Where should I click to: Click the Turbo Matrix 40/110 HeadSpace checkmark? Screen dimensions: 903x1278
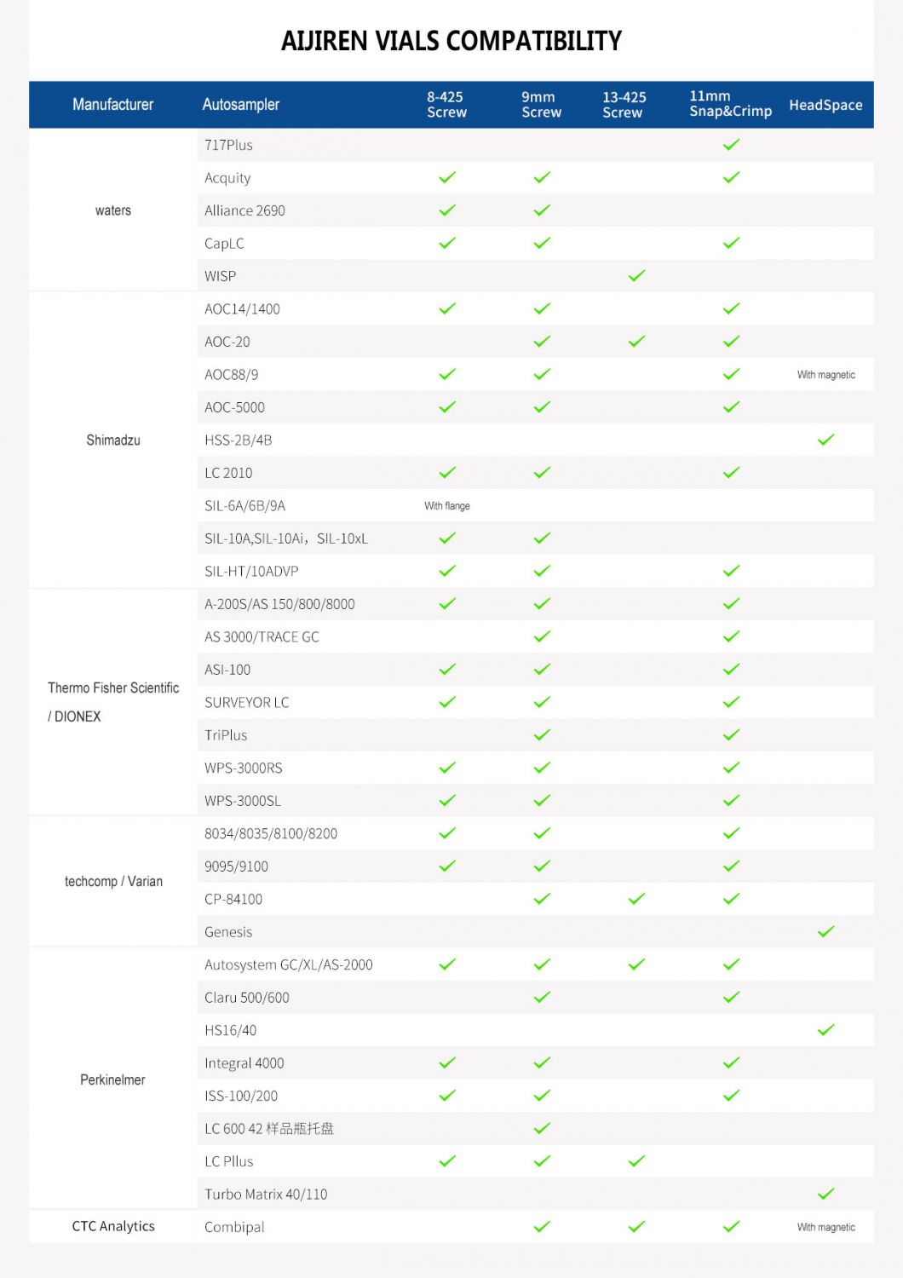[x=825, y=1195]
